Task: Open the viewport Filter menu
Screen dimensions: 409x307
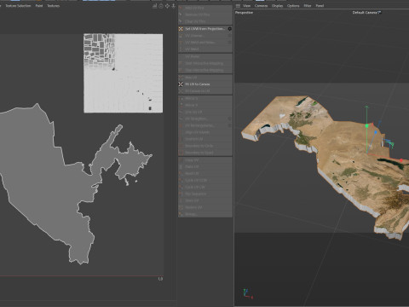Action: click(308, 6)
